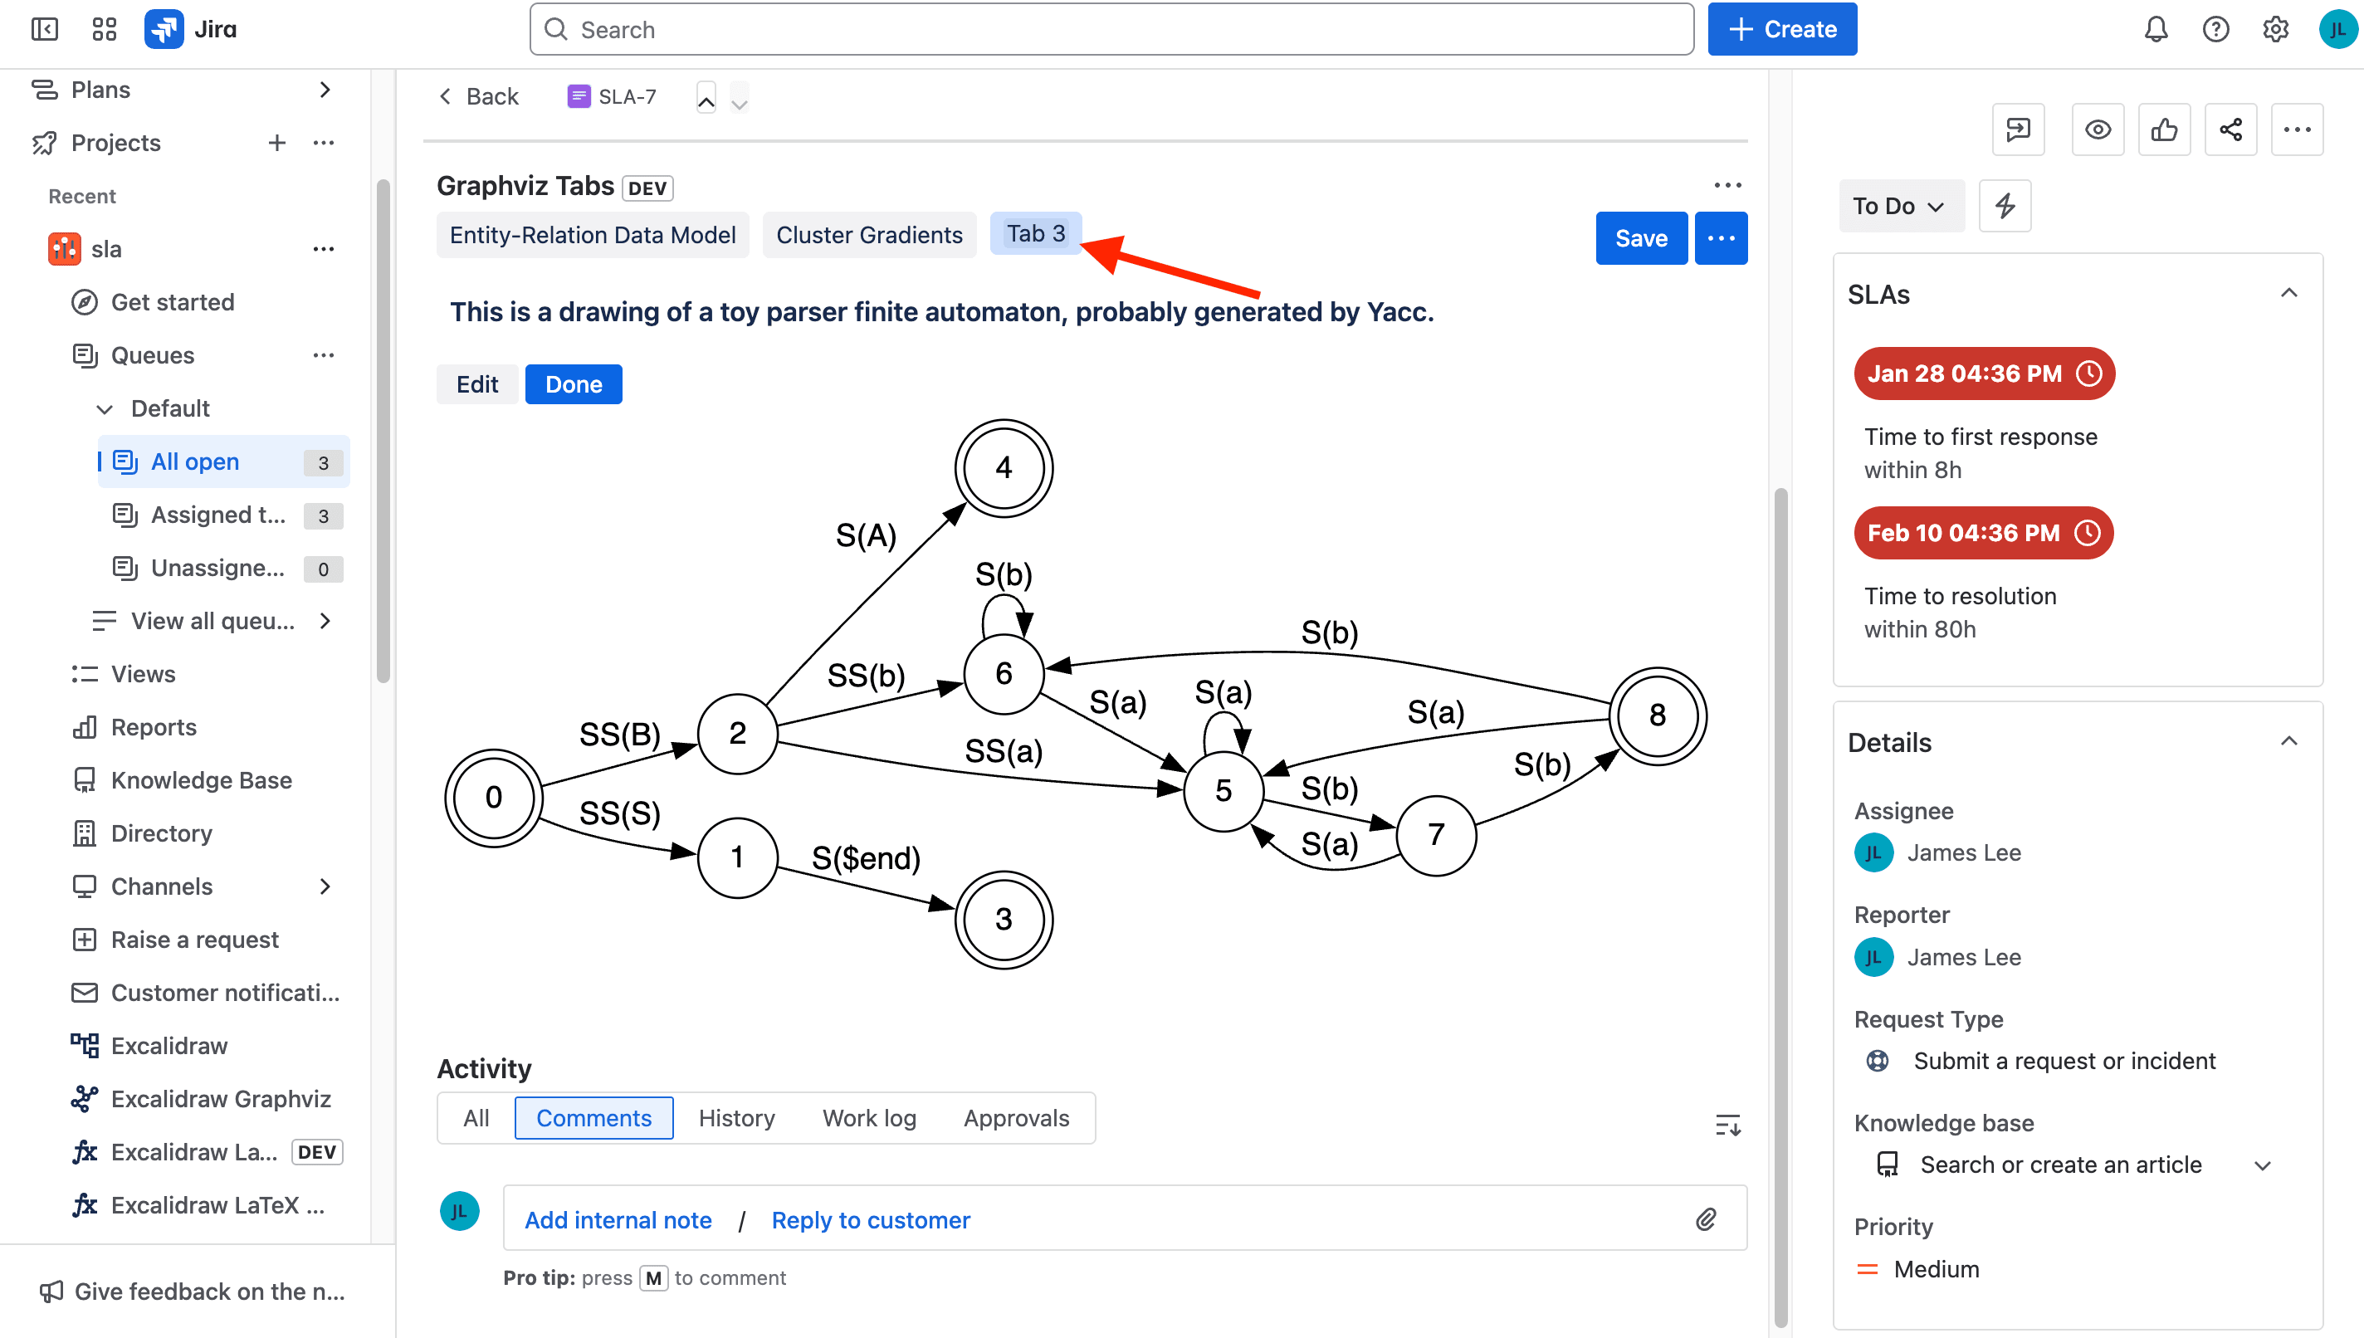Image resolution: width=2364 pixels, height=1338 pixels.
Task: Go Back to the queue
Action: [478, 96]
